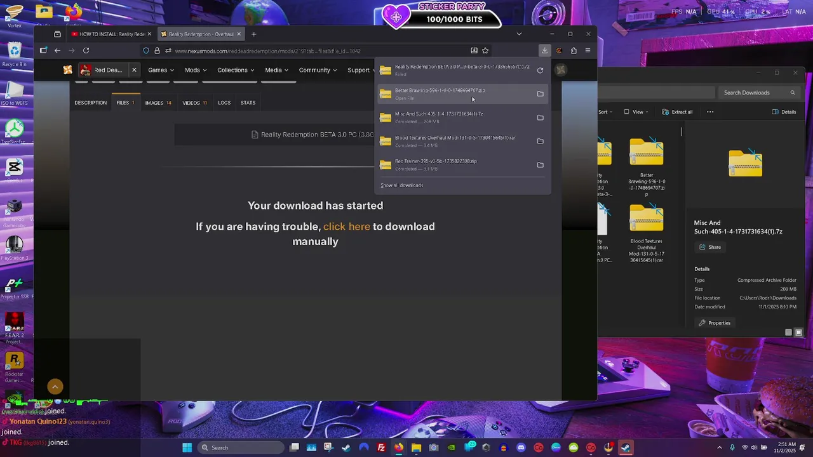Click the site permissions lock icon
The height and width of the screenshot is (457, 813).
pos(157,51)
